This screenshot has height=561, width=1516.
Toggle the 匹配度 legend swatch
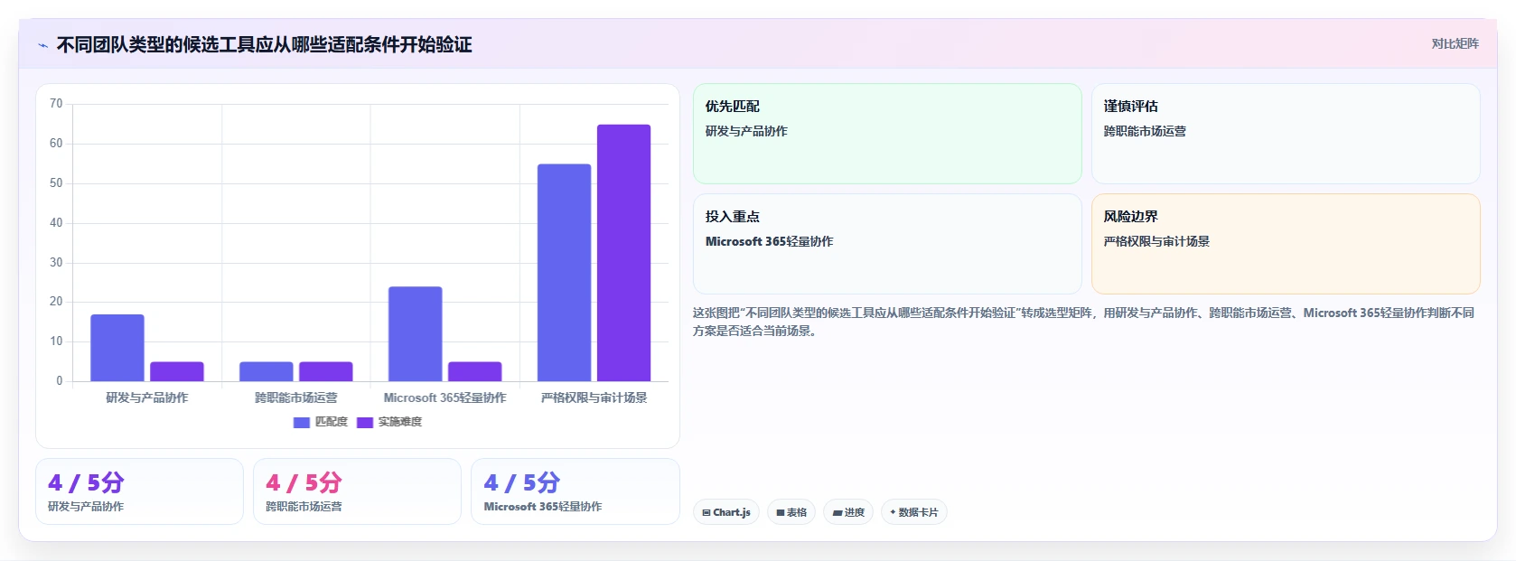[302, 422]
